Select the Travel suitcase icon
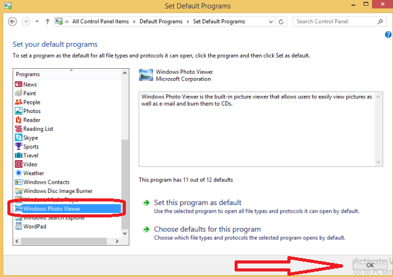Viewport: 393px width, 277px height. [18, 155]
